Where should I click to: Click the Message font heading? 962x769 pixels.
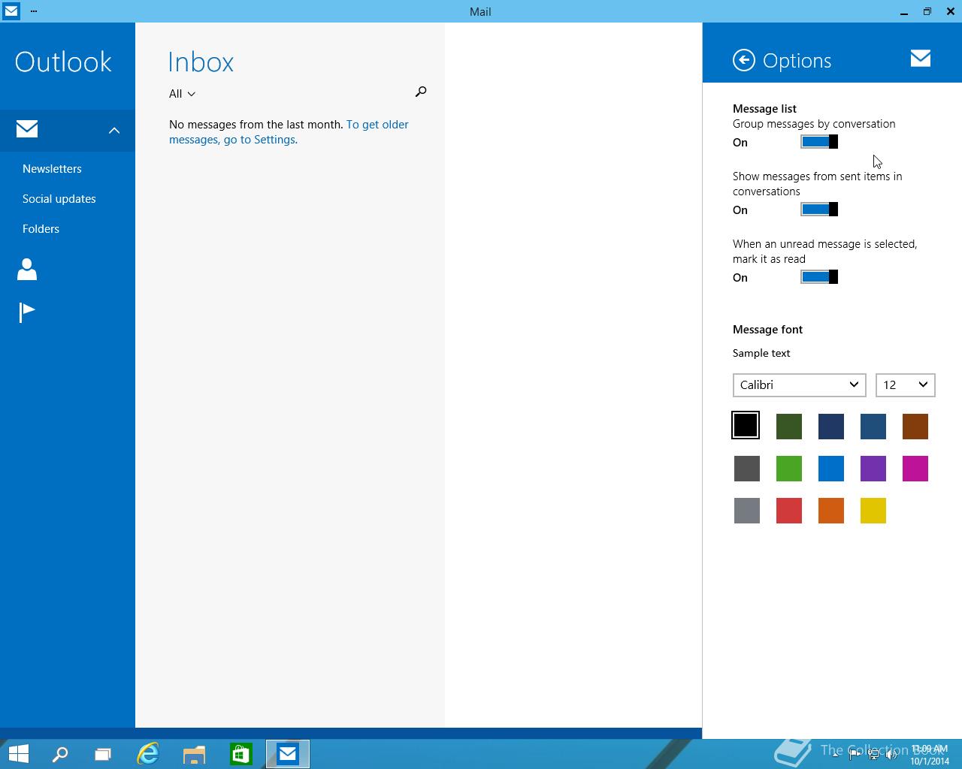click(x=767, y=330)
